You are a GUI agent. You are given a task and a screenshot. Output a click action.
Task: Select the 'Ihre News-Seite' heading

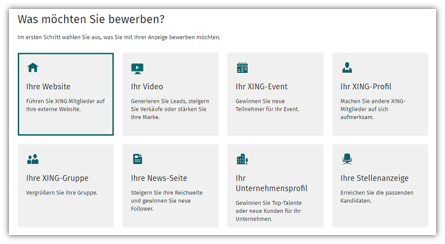[x=159, y=178]
